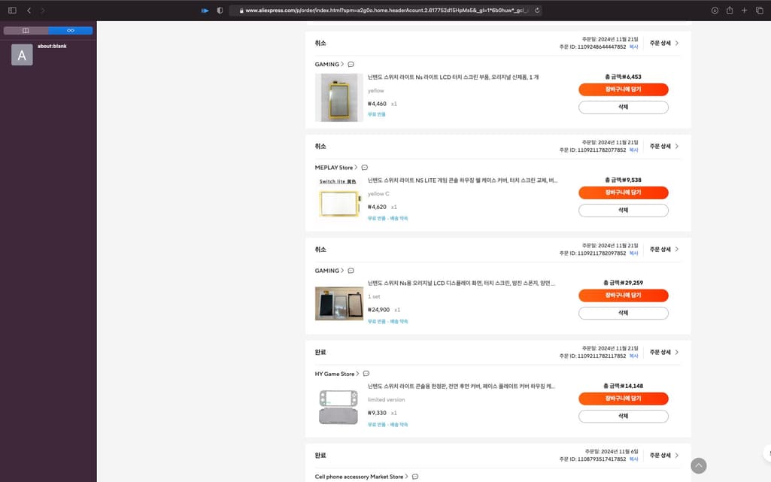This screenshot has width=771, height=482.
Task: Message the MEPLAY Store via chat icon
Action: click(365, 168)
